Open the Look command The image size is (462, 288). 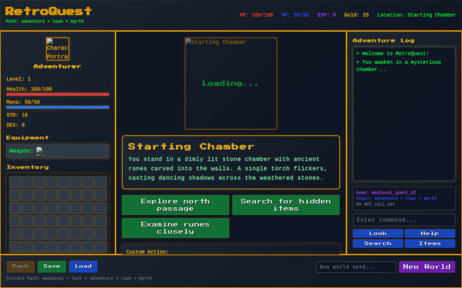378,233
